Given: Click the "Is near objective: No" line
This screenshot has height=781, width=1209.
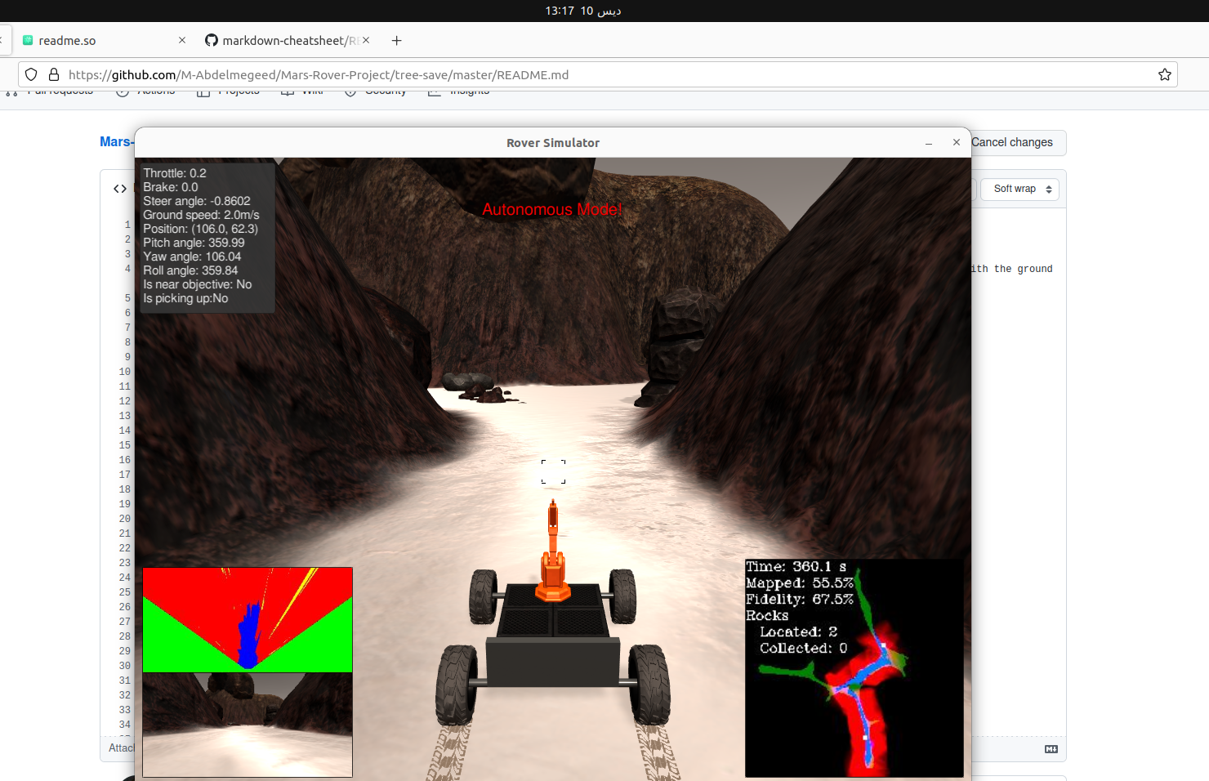Looking at the screenshot, I should [x=198, y=284].
